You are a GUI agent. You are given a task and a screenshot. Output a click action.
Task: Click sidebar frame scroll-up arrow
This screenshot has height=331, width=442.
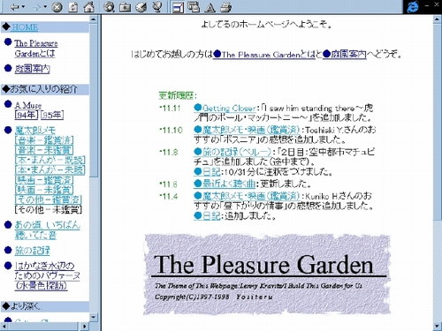93,19
